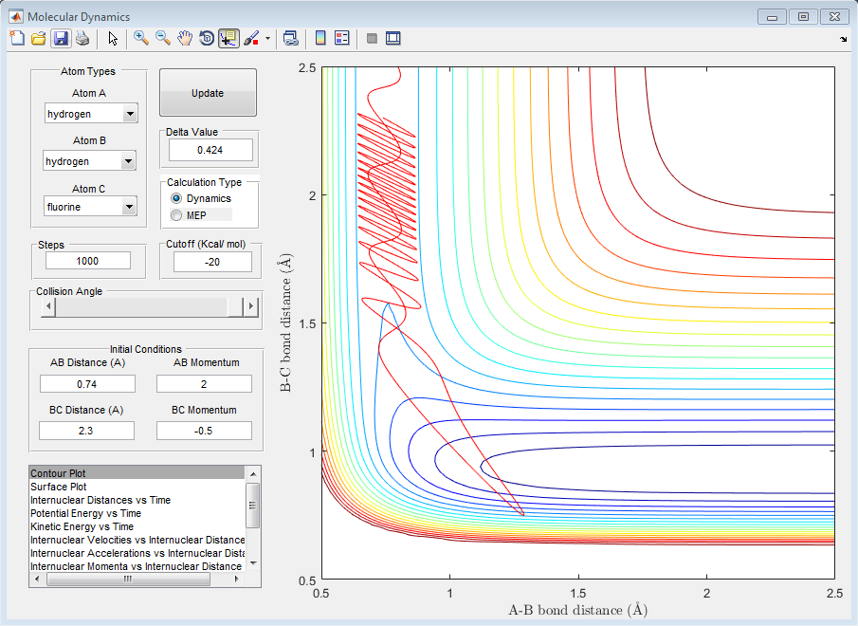
Task: Select the Zoom Out magnifier tool
Action: point(163,39)
